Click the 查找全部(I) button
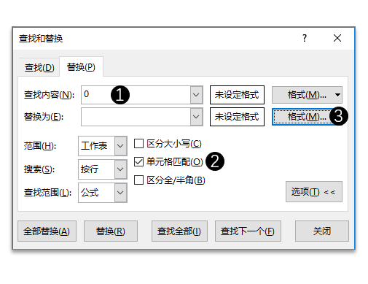Screen dimensions: 368x284 coord(179,231)
